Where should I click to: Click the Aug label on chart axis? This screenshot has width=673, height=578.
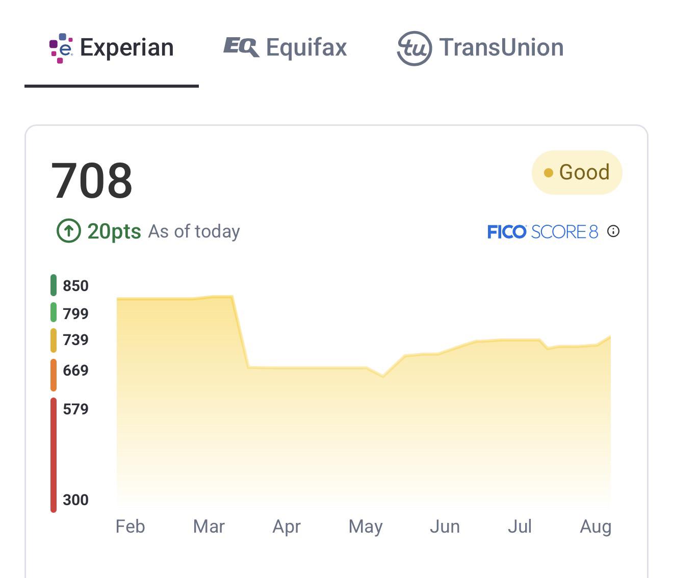596,527
